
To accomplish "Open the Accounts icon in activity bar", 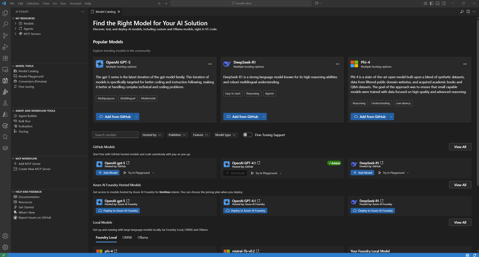I will [5, 236].
